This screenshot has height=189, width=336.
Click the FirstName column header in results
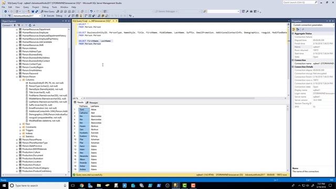(83, 106)
